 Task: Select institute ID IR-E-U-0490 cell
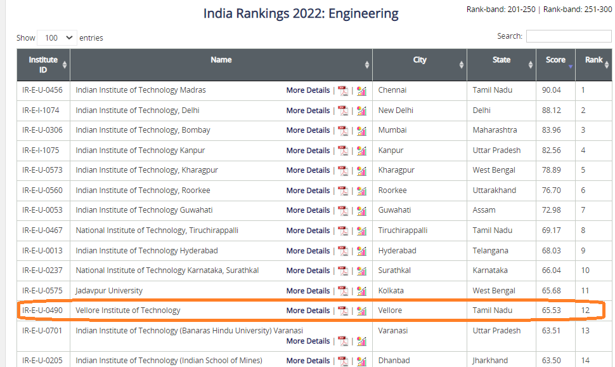pyautogui.click(x=43, y=310)
